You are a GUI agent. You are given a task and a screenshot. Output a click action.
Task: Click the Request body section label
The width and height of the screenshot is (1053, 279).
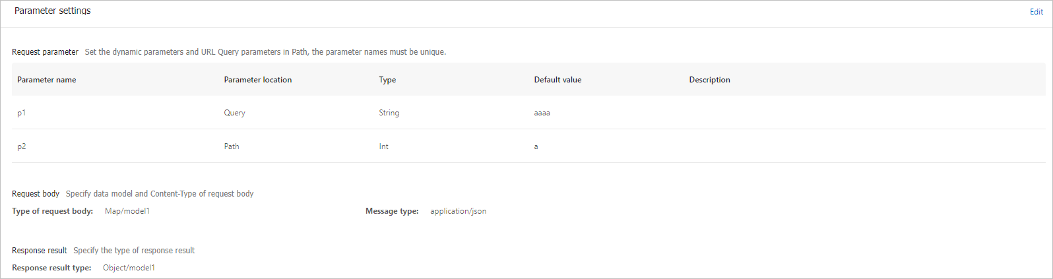(x=36, y=194)
